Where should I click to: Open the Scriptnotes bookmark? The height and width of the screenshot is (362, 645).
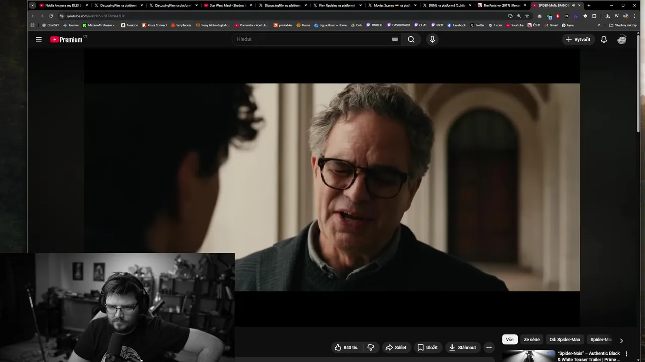tap(181, 25)
